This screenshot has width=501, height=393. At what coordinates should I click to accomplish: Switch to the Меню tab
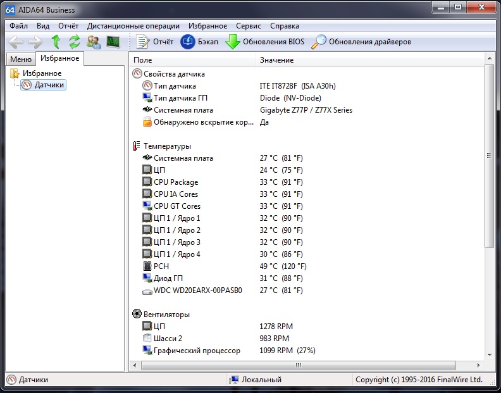(20, 59)
